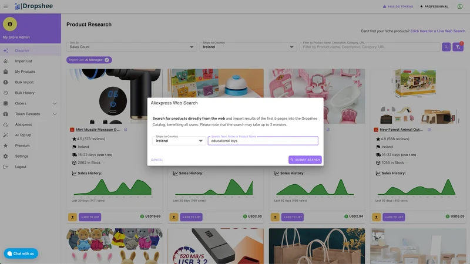Screen dimensions: 470x264
Task: Expand the Orders submenu chevron
Action: pos(55,104)
